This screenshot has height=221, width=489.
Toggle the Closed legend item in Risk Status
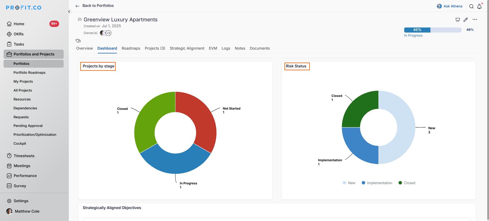(407, 183)
